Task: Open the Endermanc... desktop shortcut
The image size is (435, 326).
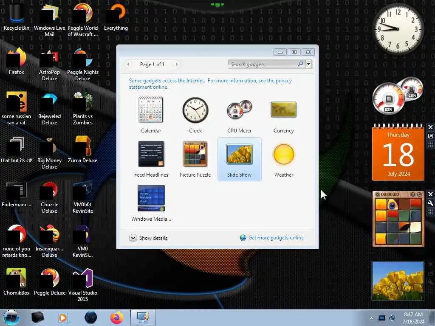Action: [x=17, y=194]
